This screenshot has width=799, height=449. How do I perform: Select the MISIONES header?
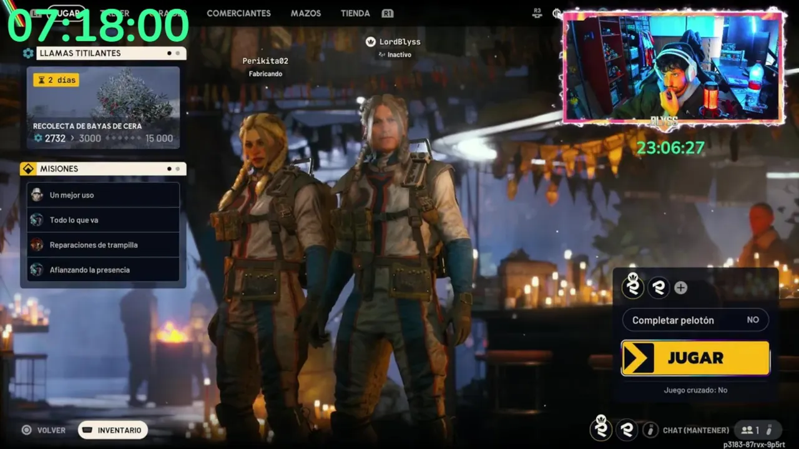(x=111, y=168)
